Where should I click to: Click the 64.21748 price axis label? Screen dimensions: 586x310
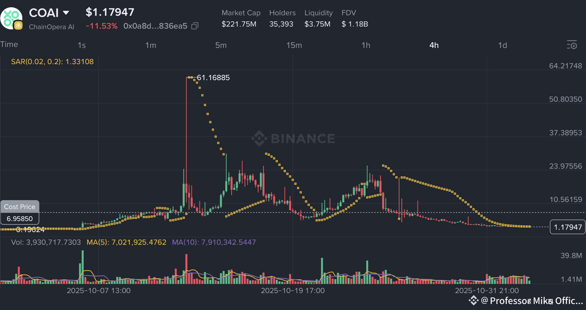pyautogui.click(x=565, y=66)
